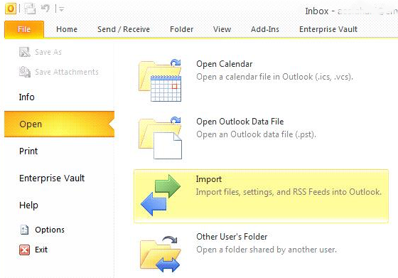Click 'Open an Outlook data file (.pst)' text
Screen dimensions: 398x278
tap(256, 134)
